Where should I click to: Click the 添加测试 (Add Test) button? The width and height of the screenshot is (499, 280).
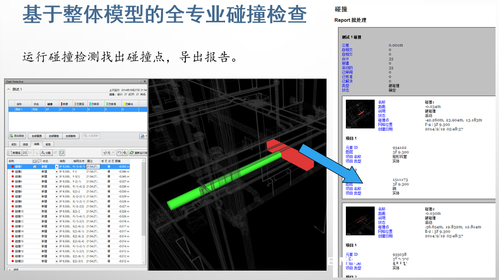(17, 136)
